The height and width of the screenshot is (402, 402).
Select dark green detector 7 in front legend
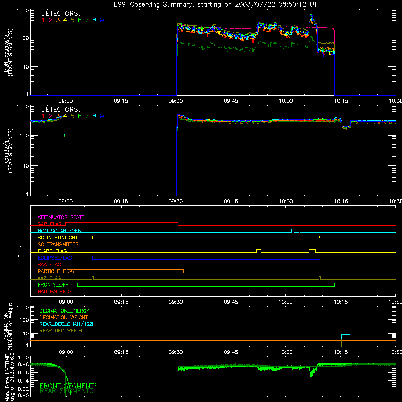[x=87, y=20]
